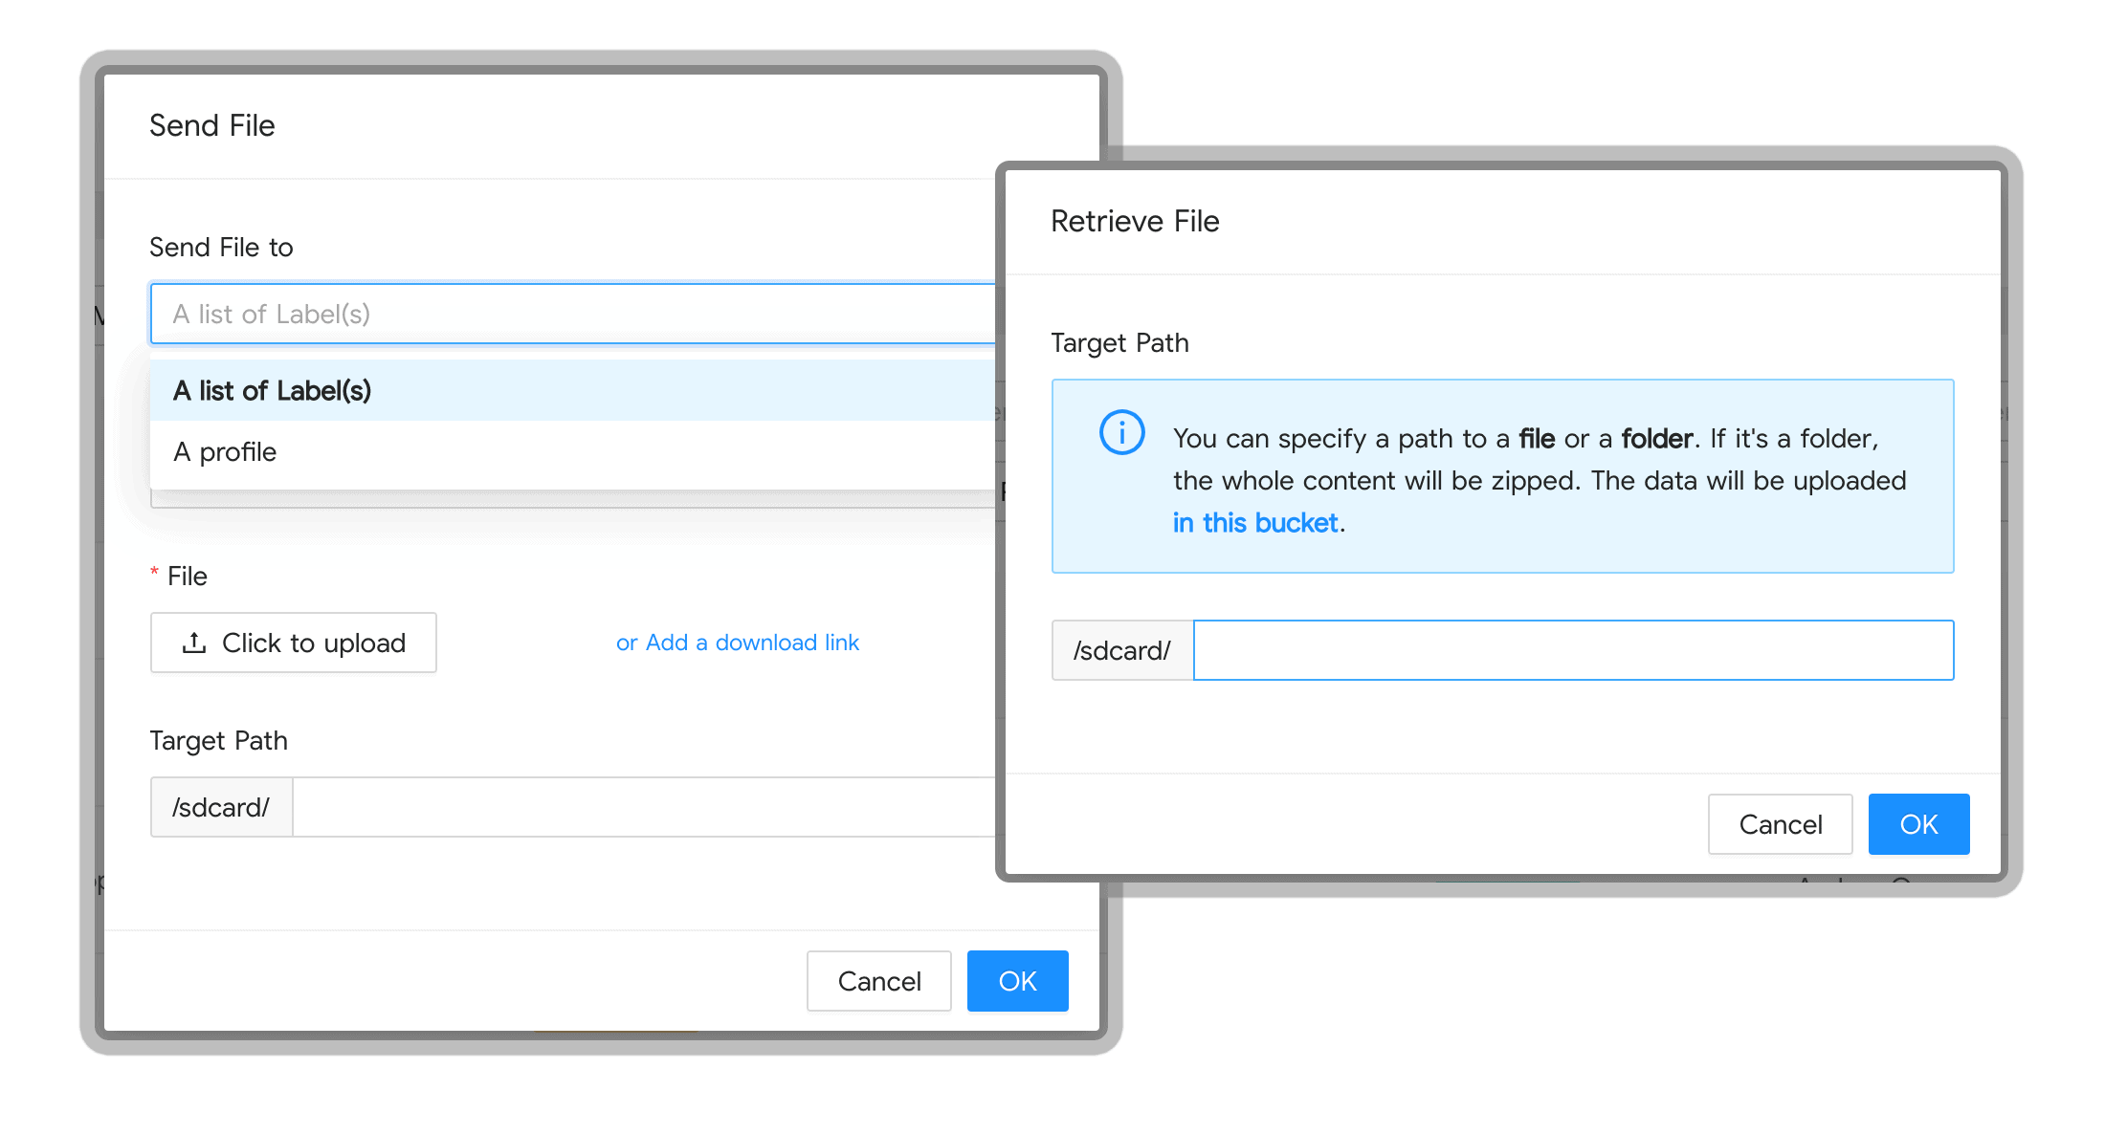Cancel the Send File dialog

(878, 980)
